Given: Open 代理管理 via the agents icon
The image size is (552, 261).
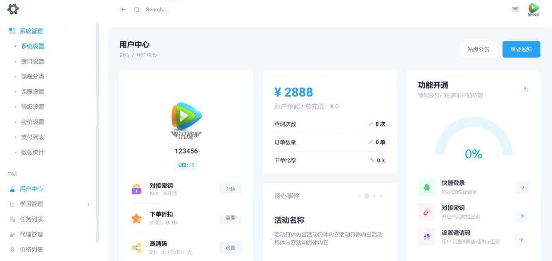Looking at the screenshot, I should tap(12, 234).
